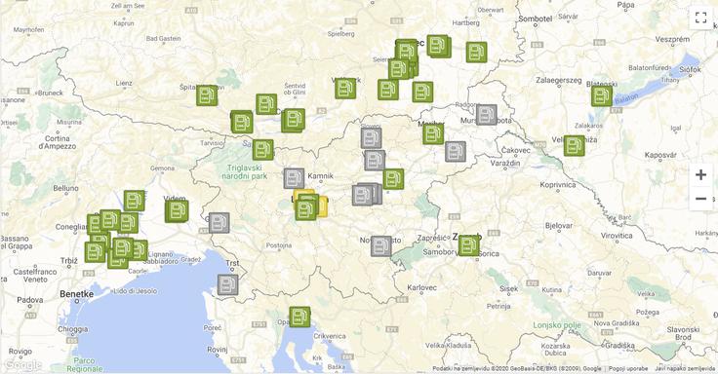The height and width of the screenshot is (374, 718).
Task: Click green marker beside Lake Balaton
Action: (x=601, y=96)
